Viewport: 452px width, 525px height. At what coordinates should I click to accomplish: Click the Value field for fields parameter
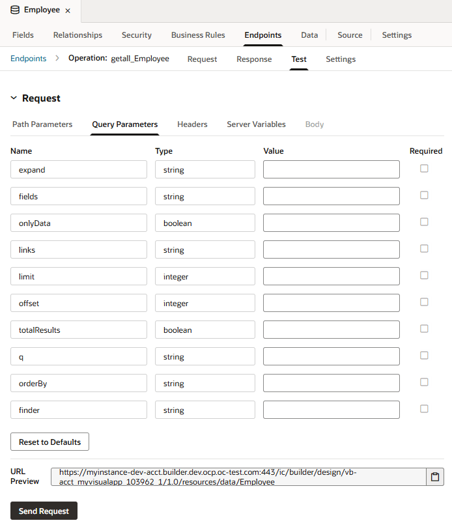331,195
